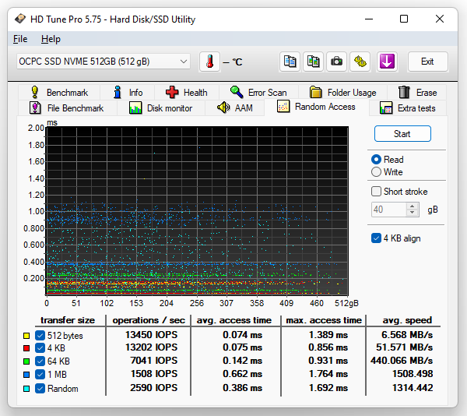Click the blue 1 MB color swatch
This screenshot has height=416, width=467.
click(26, 375)
